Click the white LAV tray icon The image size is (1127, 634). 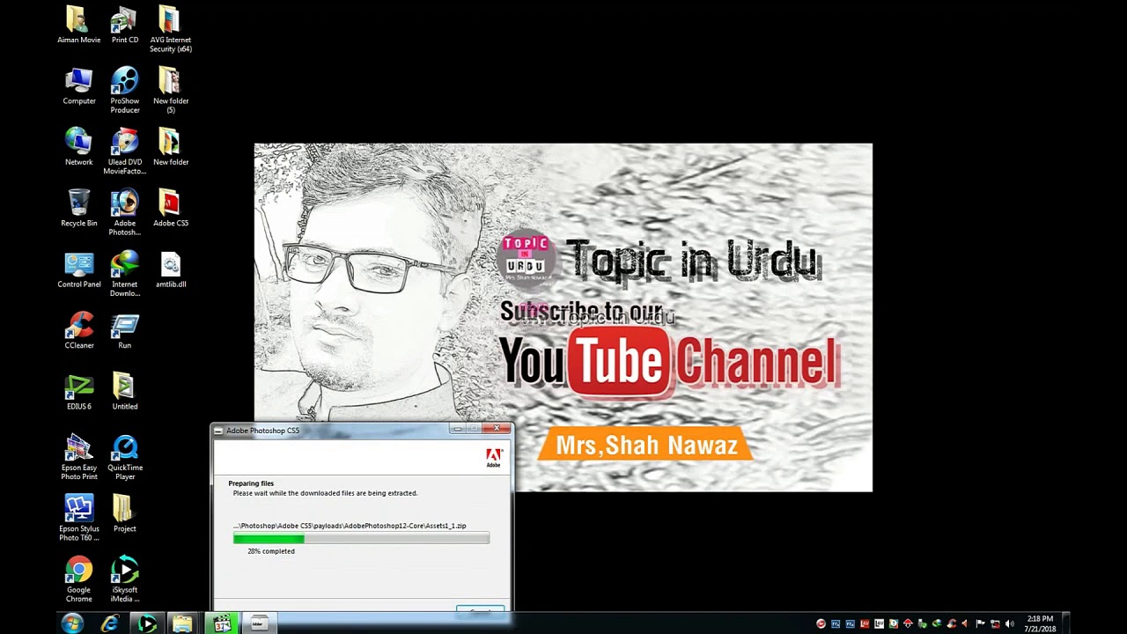coord(879,623)
